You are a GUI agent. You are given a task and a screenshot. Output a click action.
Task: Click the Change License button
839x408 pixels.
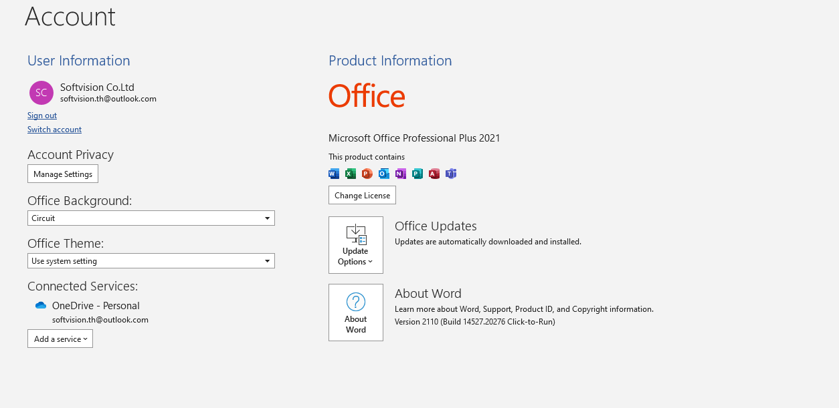point(361,195)
